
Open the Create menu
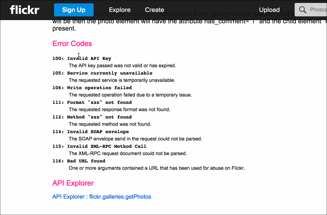pyautogui.click(x=155, y=10)
